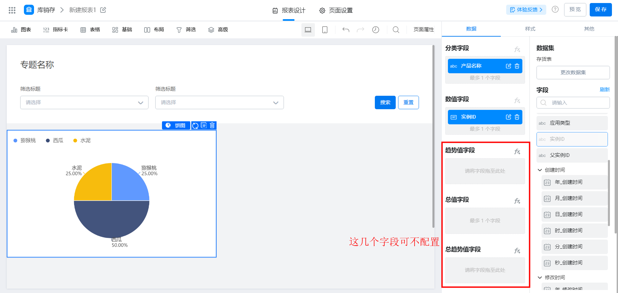Image resolution: width=618 pixels, height=293 pixels.
Task: Click the undo arrow icon
Action: coord(346,30)
